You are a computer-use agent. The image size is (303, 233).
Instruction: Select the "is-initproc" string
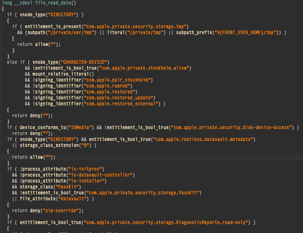point(85,169)
